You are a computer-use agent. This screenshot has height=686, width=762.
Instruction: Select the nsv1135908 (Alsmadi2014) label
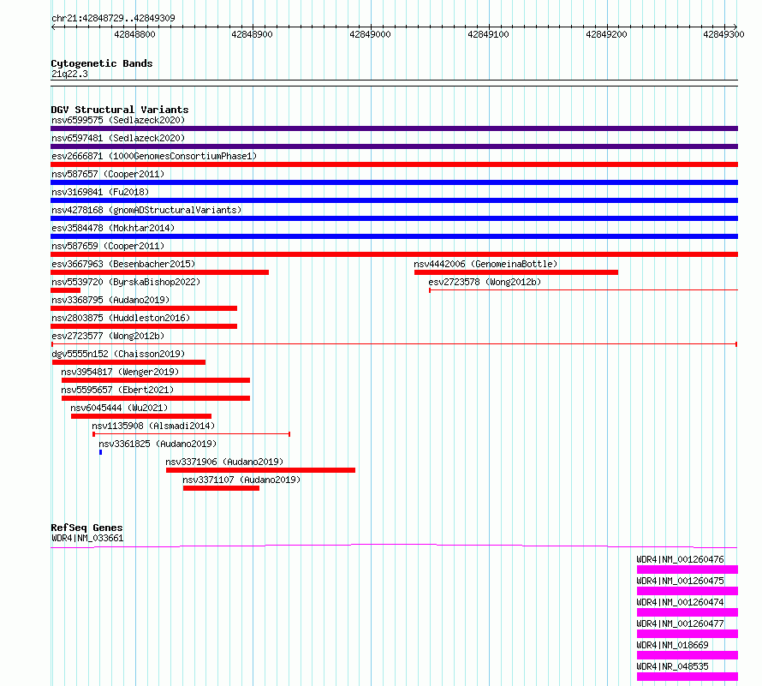click(153, 426)
